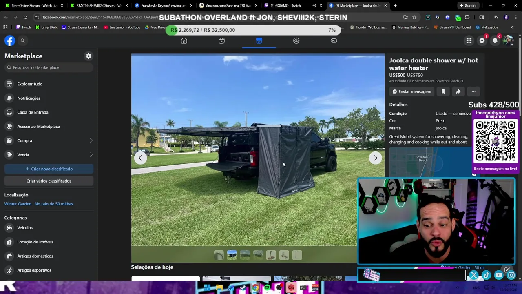This screenshot has height=294, width=522.
Task: Open Messenger chats icon
Action: (x=482, y=40)
